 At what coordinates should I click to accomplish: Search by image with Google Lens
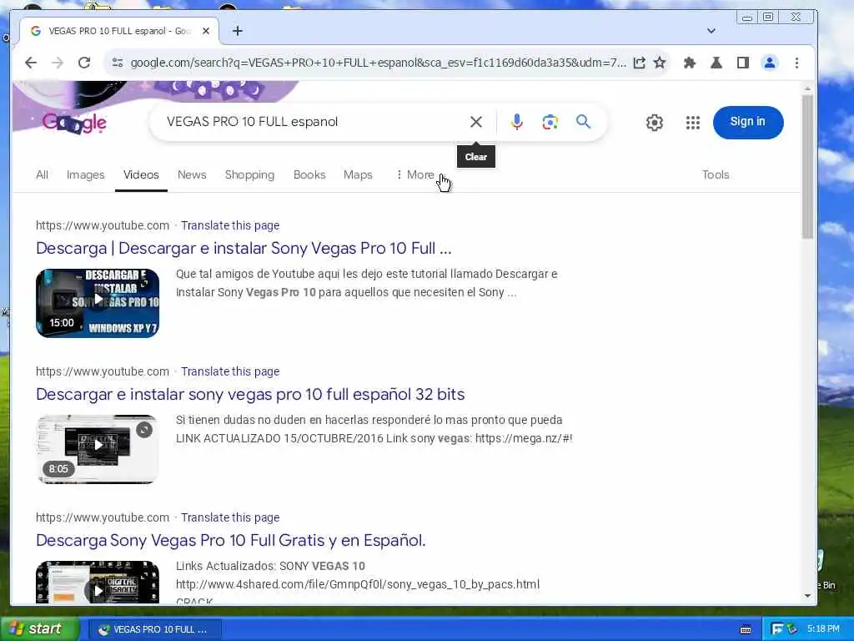click(550, 122)
